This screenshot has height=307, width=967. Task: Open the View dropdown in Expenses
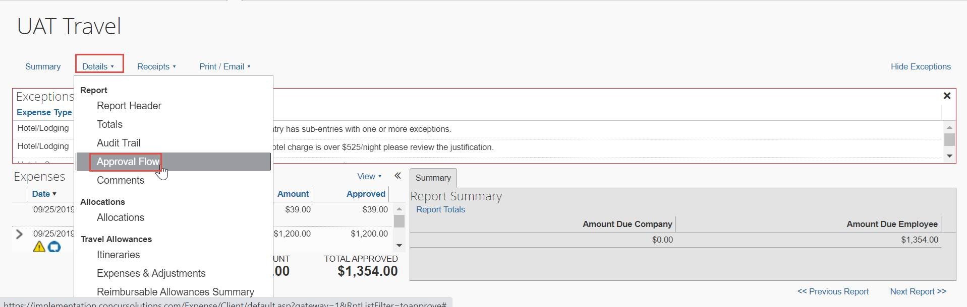pos(369,176)
